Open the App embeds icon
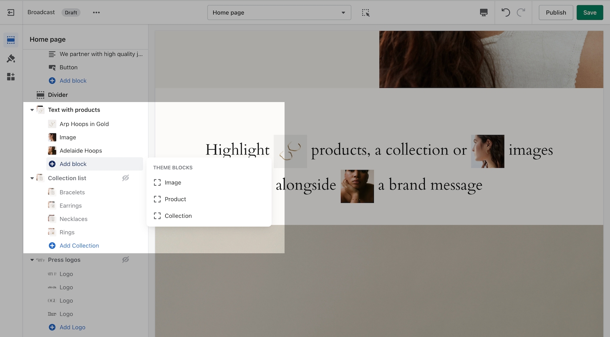 pyautogui.click(x=11, y=77)
